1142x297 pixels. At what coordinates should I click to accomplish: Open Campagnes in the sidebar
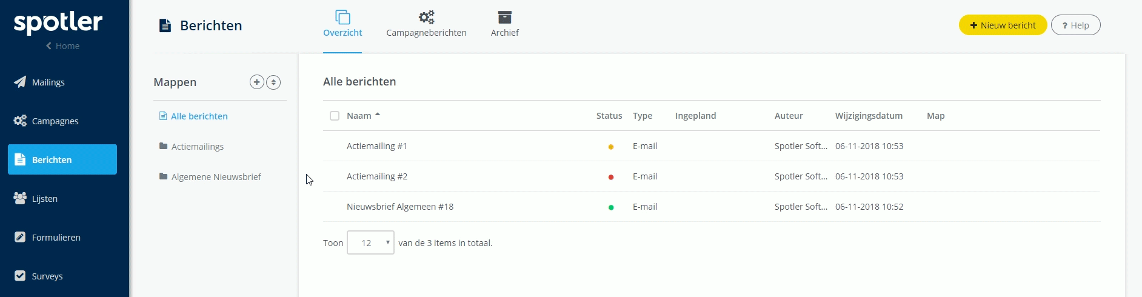pyautogui.click(x=46, y=121)
